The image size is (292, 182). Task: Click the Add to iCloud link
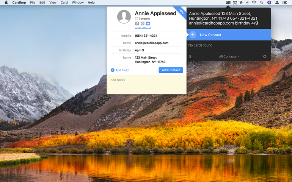pyautogui.click(x=143, y=28)
